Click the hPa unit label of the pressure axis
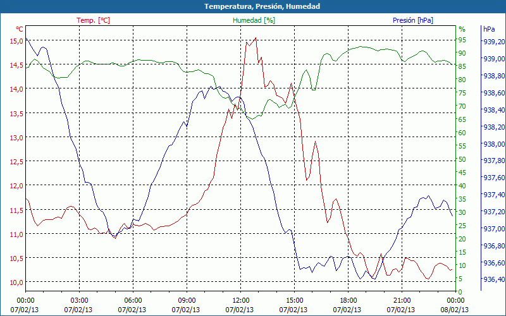This screenshot has width=506, height=316. point(489,29)
